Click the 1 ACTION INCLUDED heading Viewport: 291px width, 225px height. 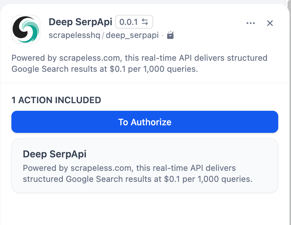[x=56, y=100]
